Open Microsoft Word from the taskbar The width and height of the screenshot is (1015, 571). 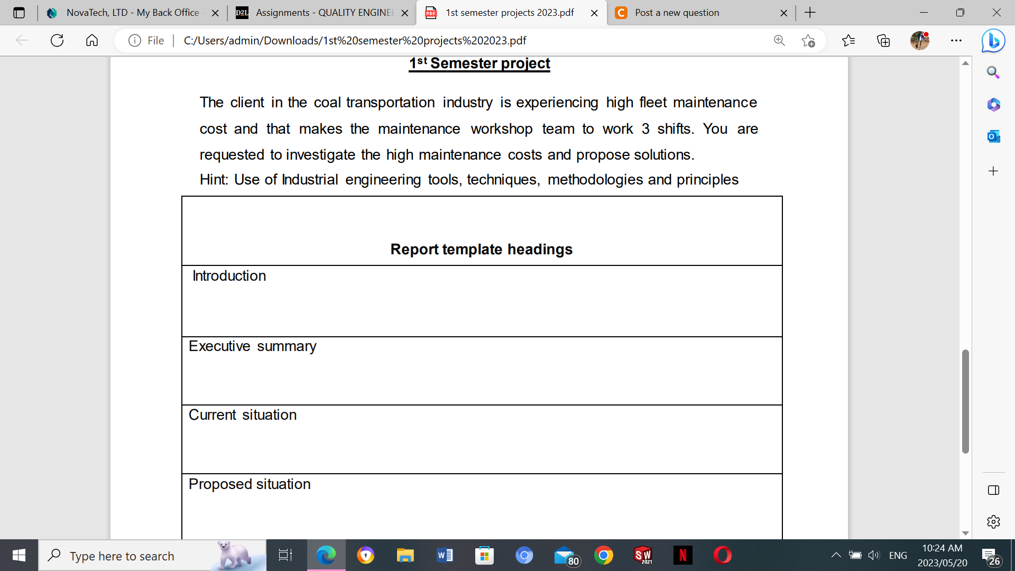point(445,555)
